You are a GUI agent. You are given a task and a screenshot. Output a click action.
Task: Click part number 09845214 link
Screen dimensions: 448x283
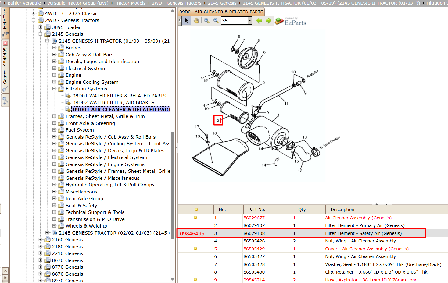pos(254,280)
